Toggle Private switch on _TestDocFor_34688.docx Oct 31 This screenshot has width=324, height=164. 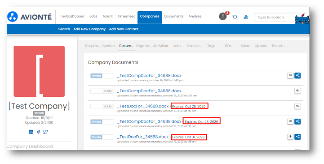[102, 137]
